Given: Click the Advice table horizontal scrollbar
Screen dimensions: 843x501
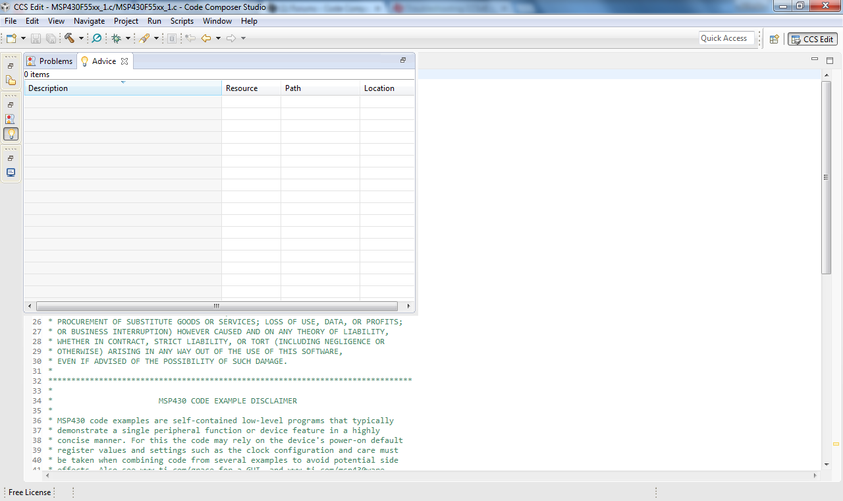Looking at the screenshot, I should (217, 307).
